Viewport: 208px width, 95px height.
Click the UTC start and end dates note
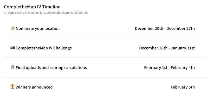[46, 13]
